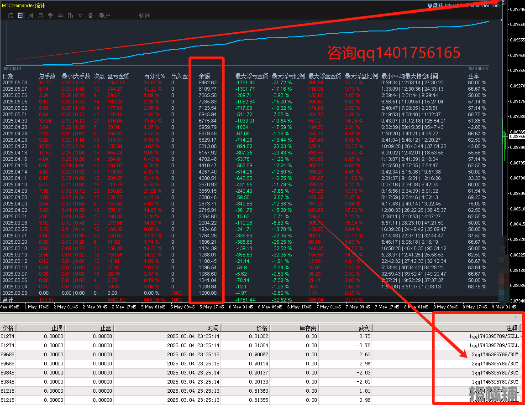Click the 次数 column header
The image size is (525, 405).
pyautogui.click(x=100, y=76)
